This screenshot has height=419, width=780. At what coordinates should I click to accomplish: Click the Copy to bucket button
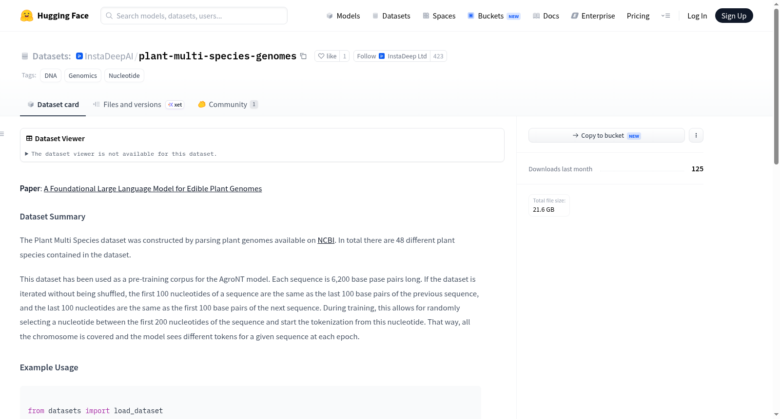[x=606, y=135]
